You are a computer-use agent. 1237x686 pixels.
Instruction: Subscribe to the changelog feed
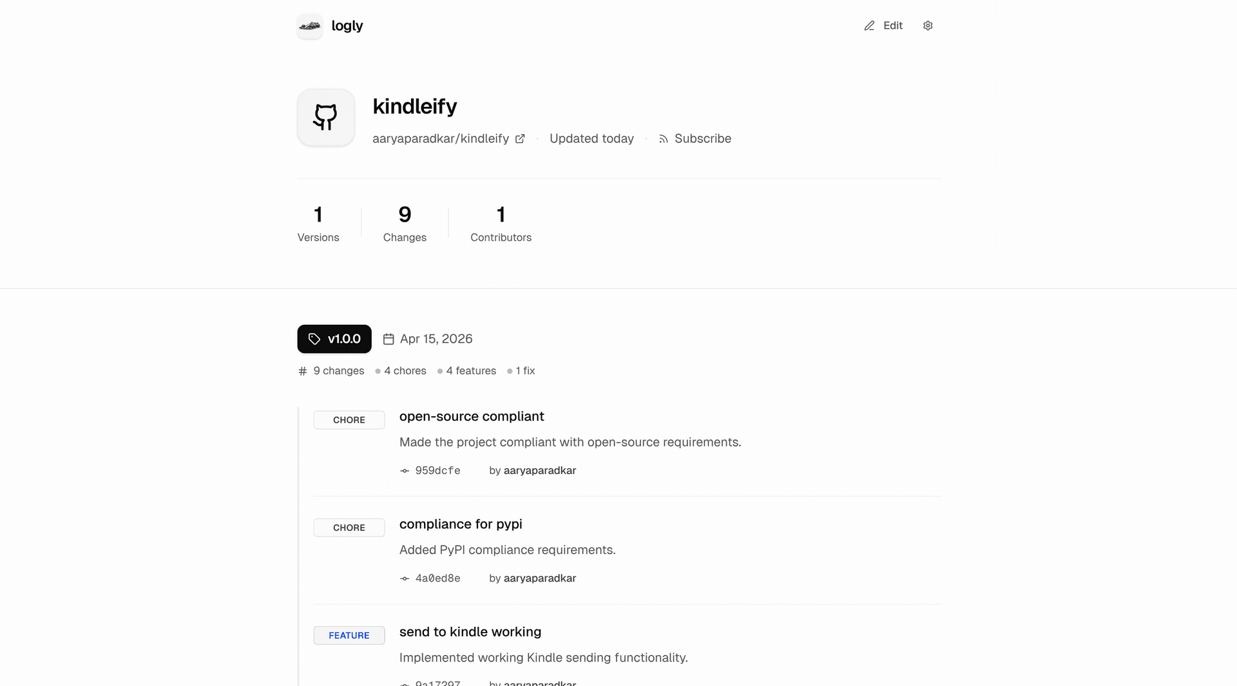click(x=702, y=138)
